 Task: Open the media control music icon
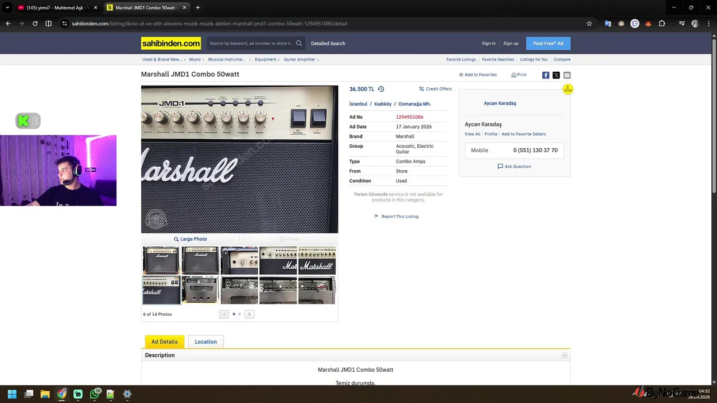[x=682, y=24]
